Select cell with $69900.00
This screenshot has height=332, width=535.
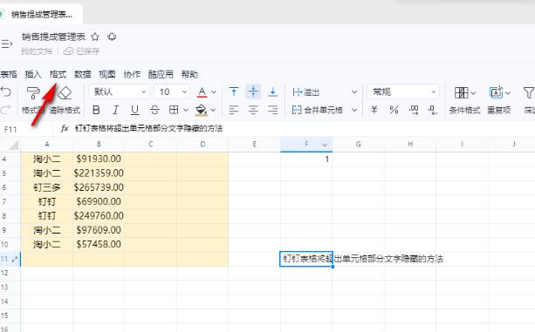point(99,201)
